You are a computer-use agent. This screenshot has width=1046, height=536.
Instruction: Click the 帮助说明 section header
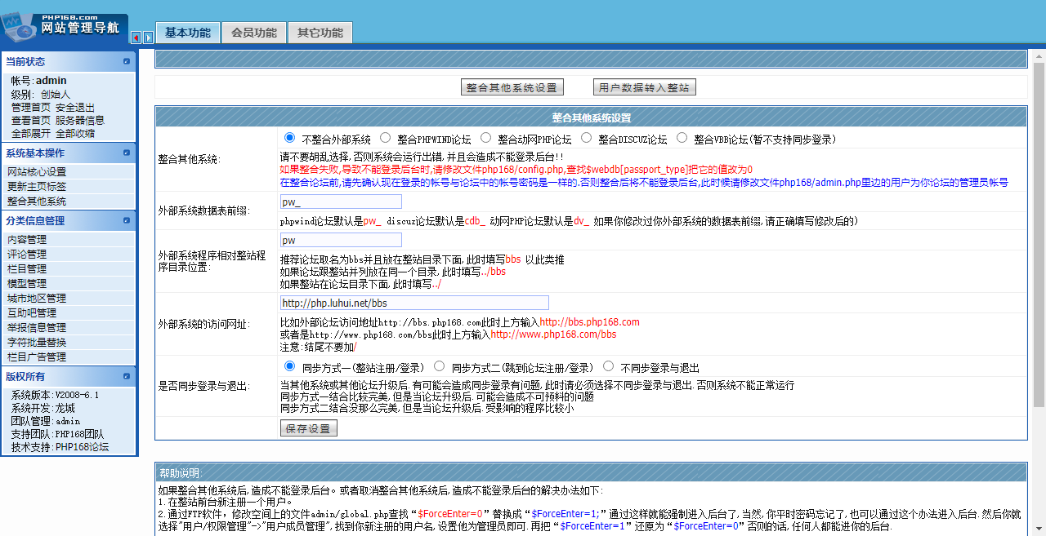(591, 472)
